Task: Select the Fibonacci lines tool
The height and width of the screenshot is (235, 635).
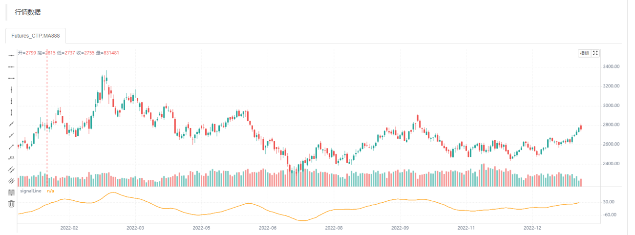Action: pos(12,192)
